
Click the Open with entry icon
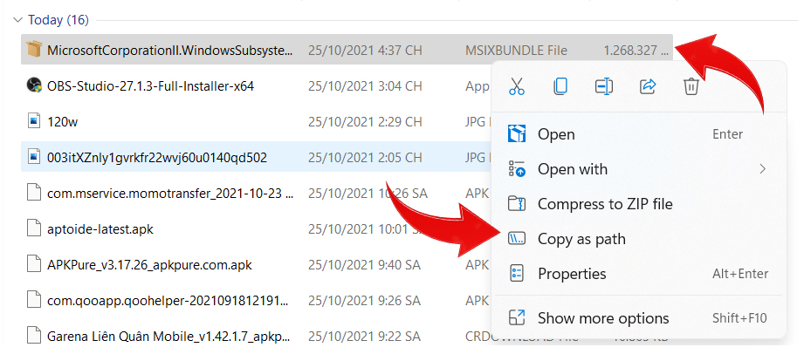[x=517, y=169]
